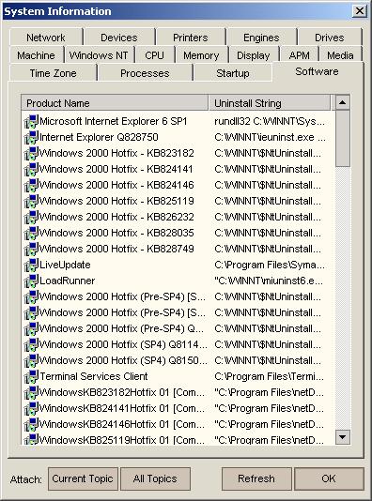This screenshot has width=372, height=501.
Task: Select the Windows NT tab
Action: click(x=99, y=55)
